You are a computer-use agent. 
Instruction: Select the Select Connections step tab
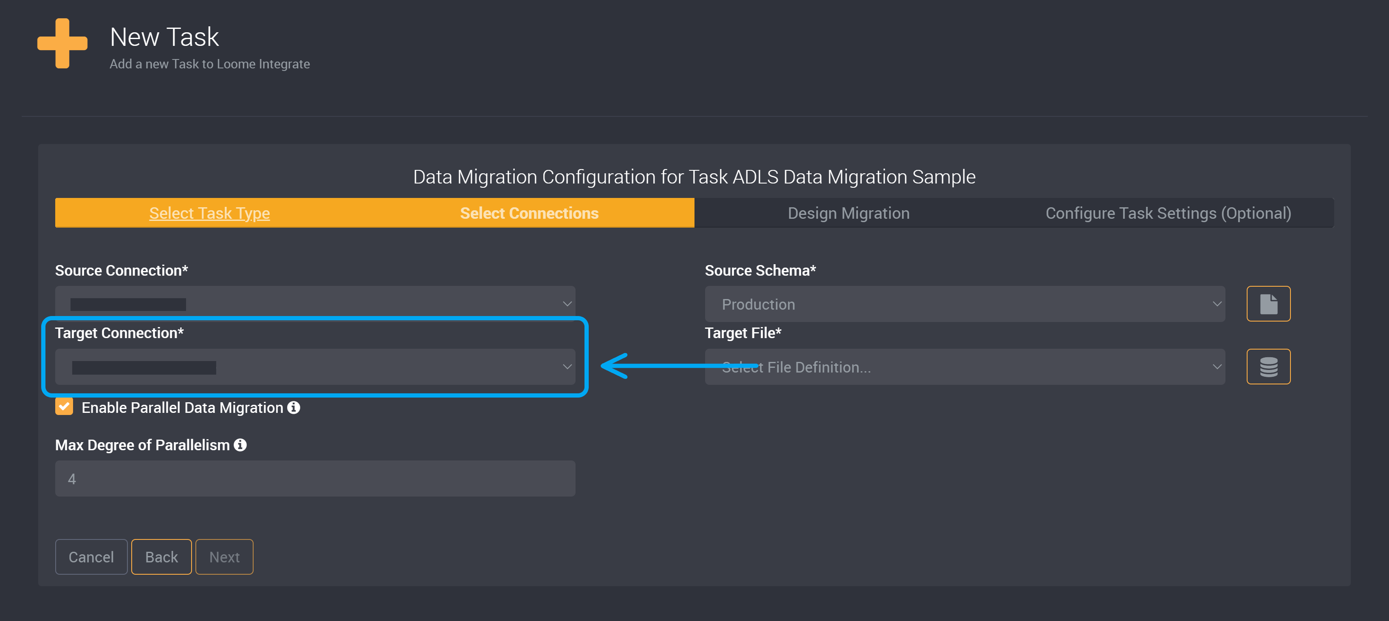(529, 213)
